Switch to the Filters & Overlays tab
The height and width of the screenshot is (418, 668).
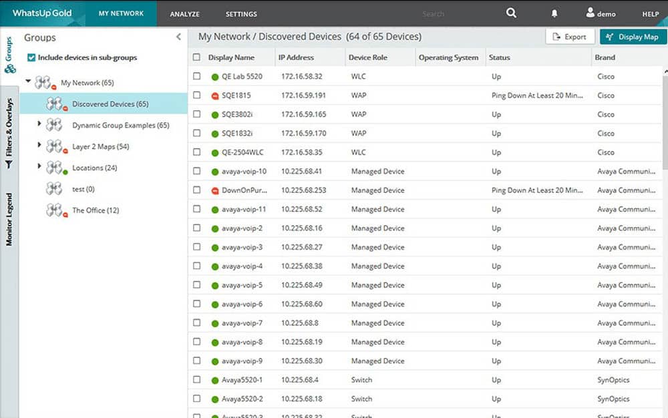9,134
